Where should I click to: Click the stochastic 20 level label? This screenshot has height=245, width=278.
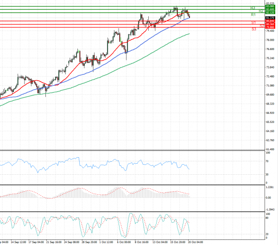pos(267,234)
